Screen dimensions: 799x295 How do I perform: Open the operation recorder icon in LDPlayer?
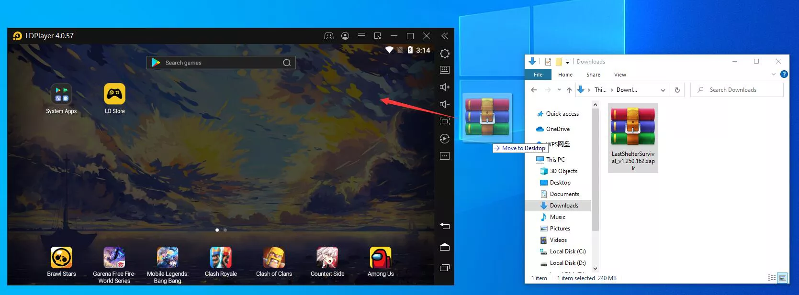pyautogui.click(x=445, y=139)
